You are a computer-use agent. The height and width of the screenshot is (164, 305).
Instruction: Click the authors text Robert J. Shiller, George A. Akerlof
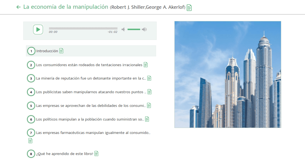148,7
